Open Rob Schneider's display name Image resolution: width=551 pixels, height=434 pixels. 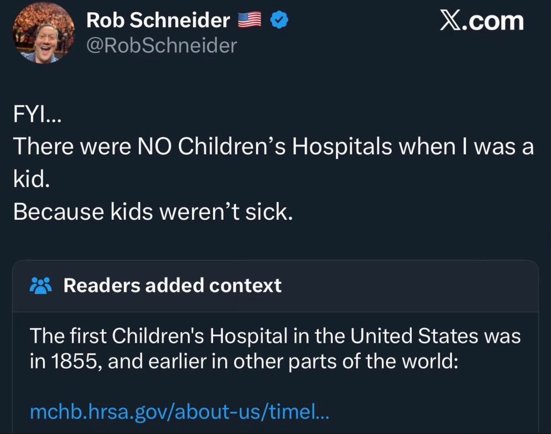point(158,20)
